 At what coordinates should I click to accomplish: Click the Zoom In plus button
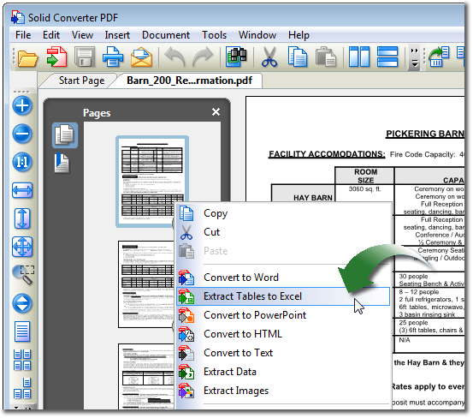coord(22,106)
